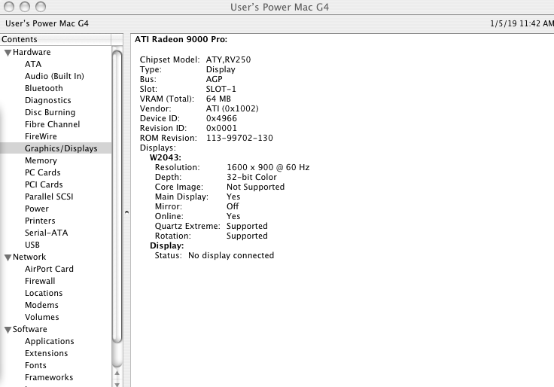Click the window close button
This screenshot has height=387, width=554.
[9, 6]
